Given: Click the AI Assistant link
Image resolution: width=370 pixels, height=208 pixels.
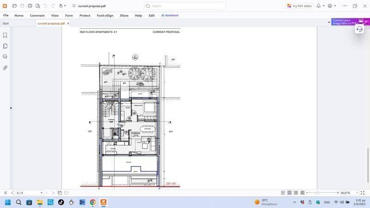Looking at the screenshot, I should [x=170, y=15].
